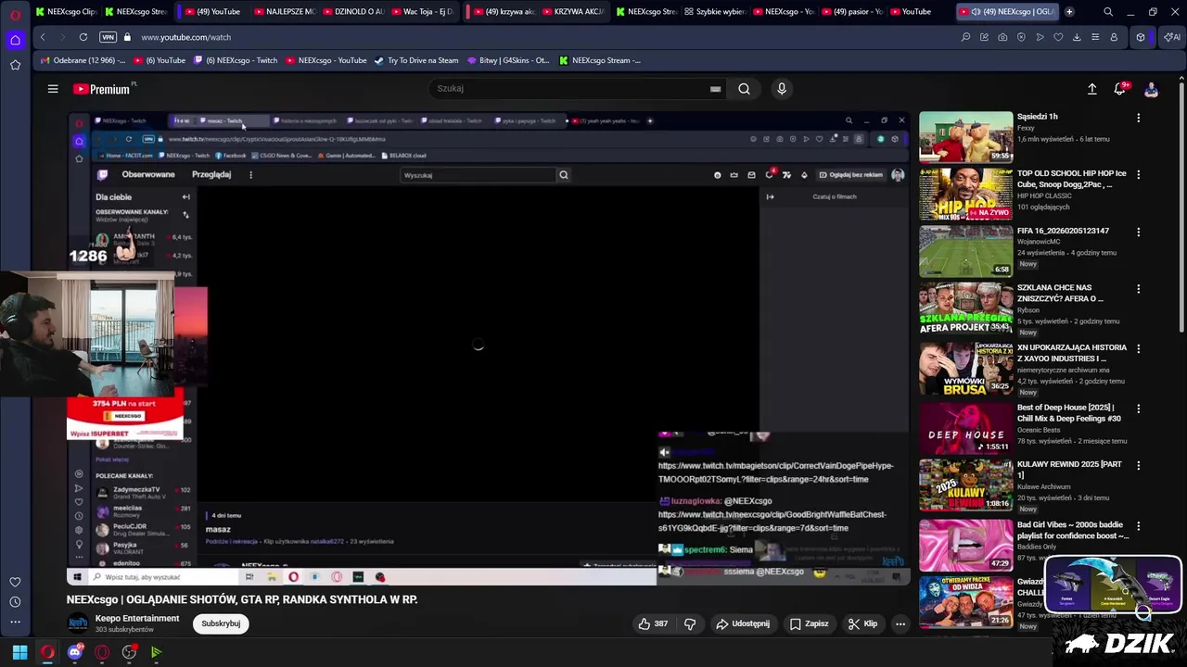Viewport: 1187px width, 667px height.
Task: Open the Try To Drive na Steam bookmark
Action: [416, 60]
